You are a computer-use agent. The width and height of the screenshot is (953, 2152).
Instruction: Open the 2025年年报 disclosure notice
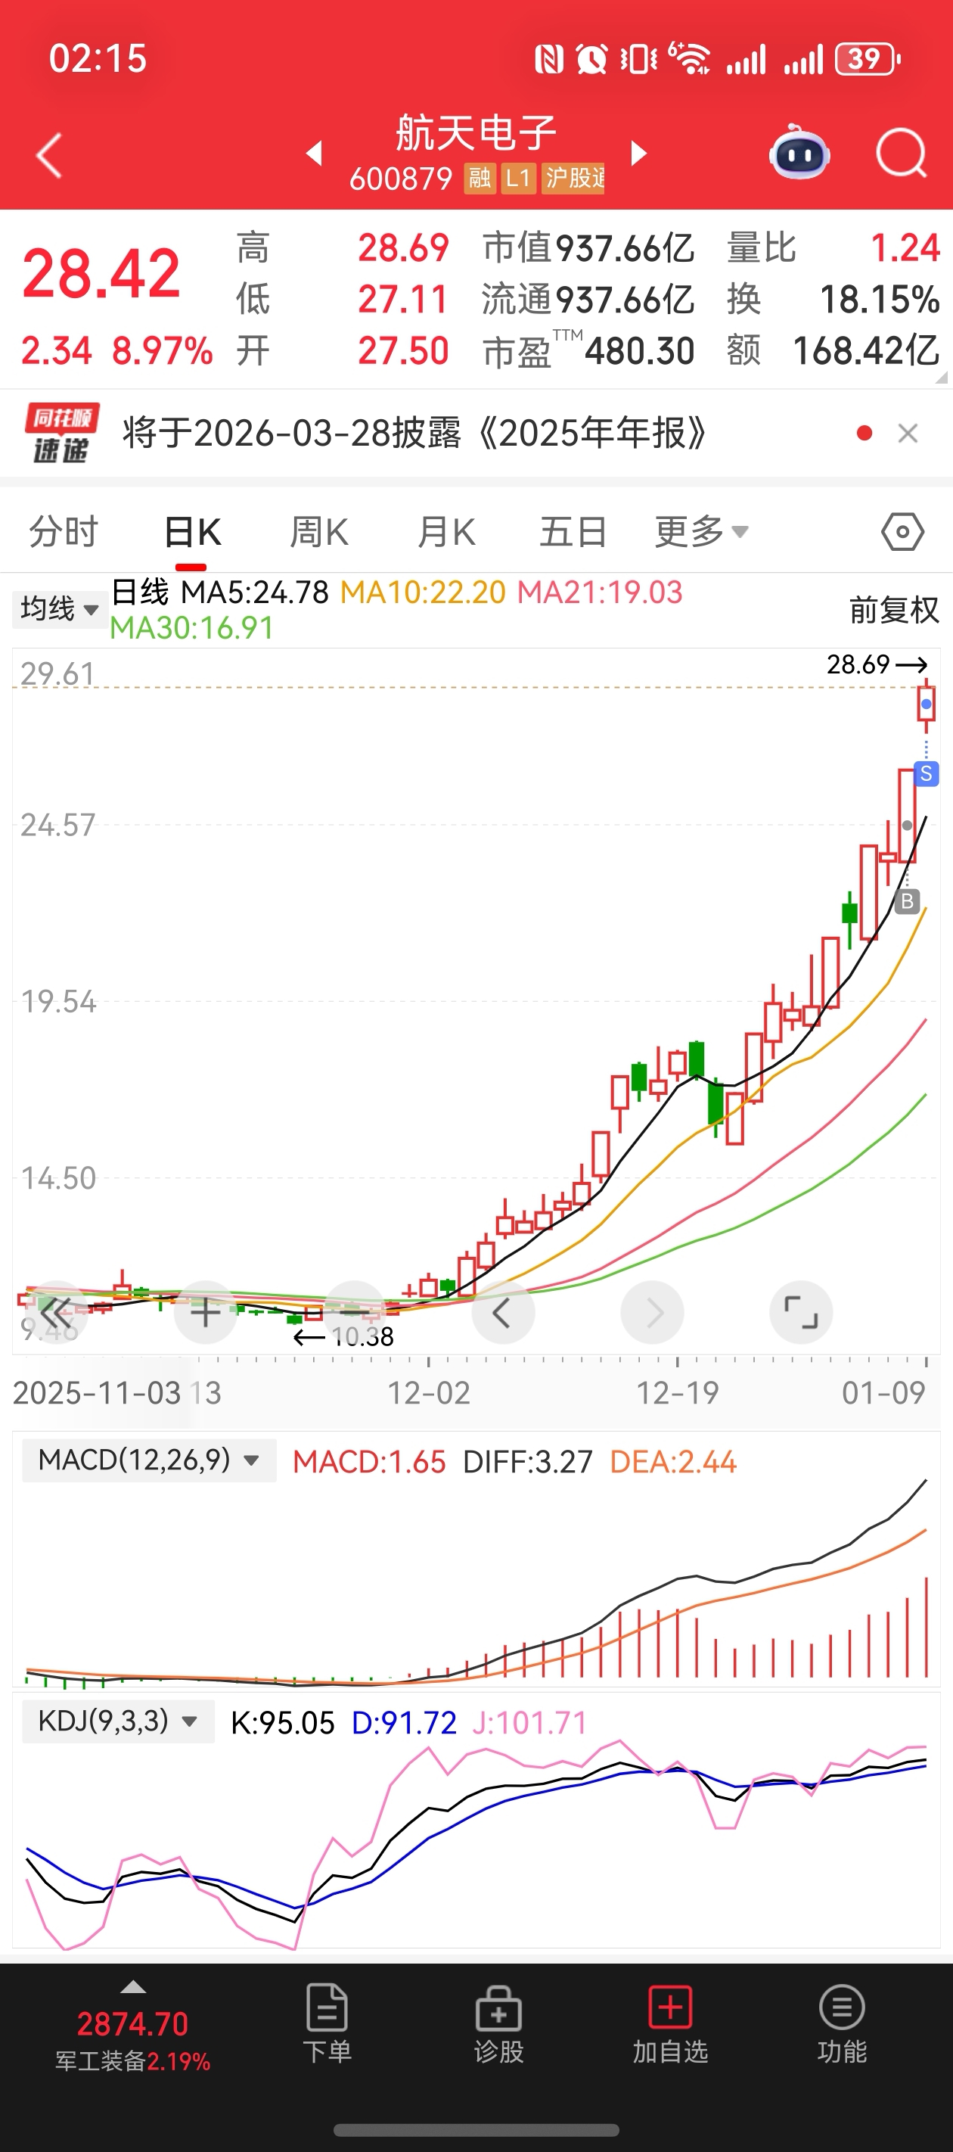(x=415, y=433)
